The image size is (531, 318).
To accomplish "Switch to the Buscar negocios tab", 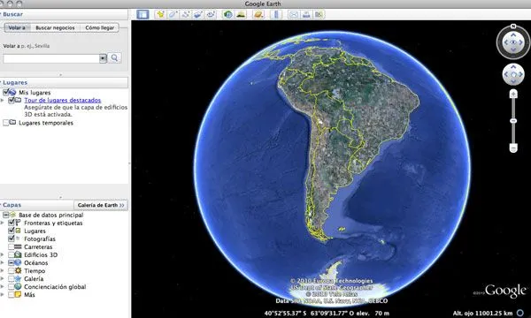I will (55, 27).
